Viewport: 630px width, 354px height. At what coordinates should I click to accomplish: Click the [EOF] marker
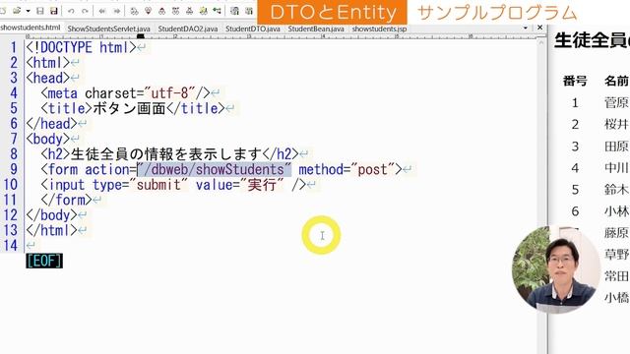pos(44,261)
